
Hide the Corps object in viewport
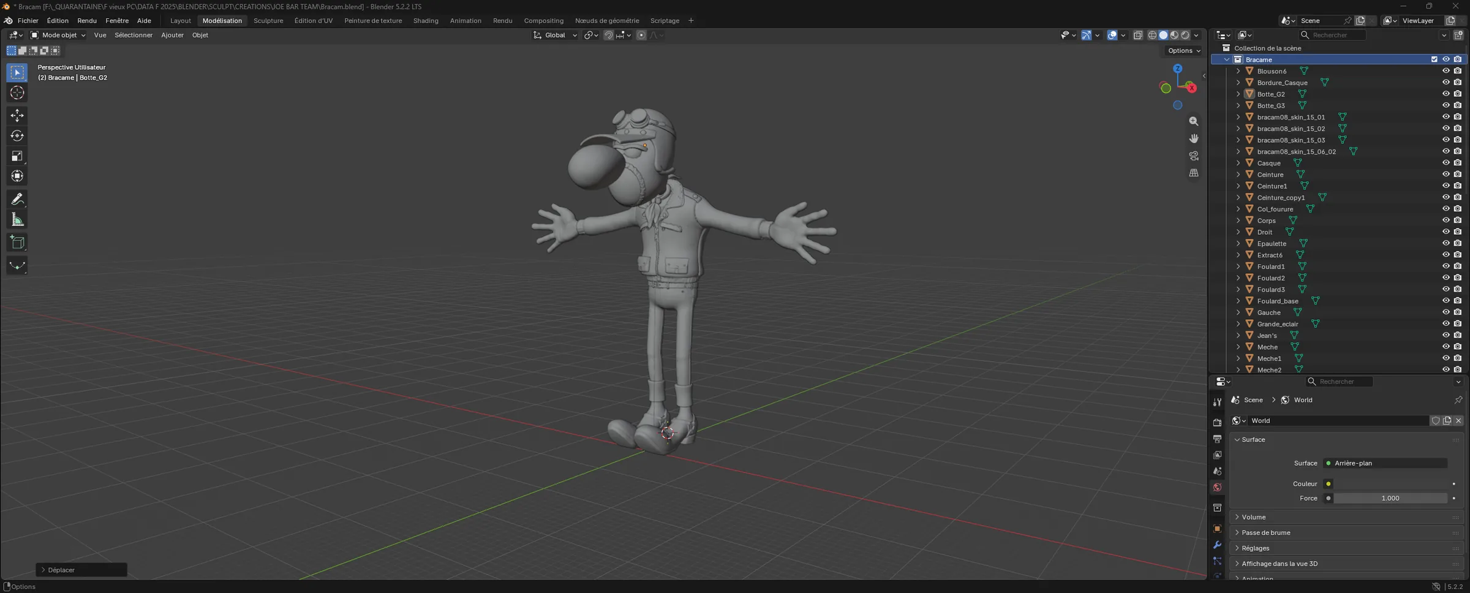point(1445,221)
